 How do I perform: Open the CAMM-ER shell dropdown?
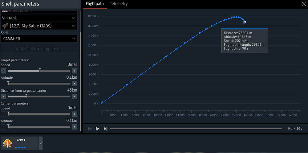[x=39, y=39]
